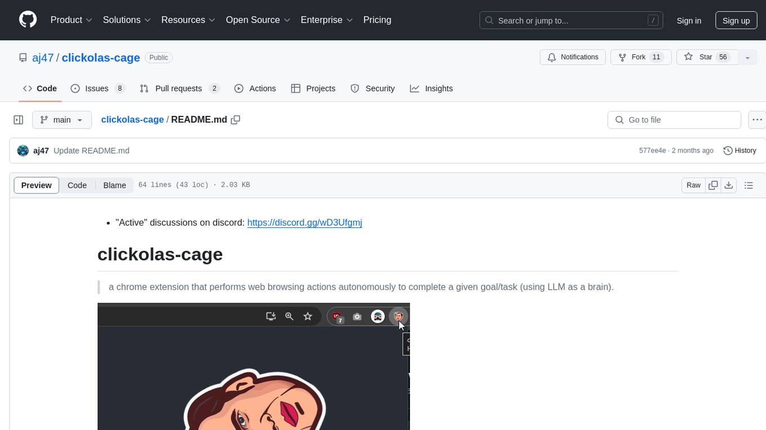Select the Projects tab
766x430 pixels.
tap(313, 88)
